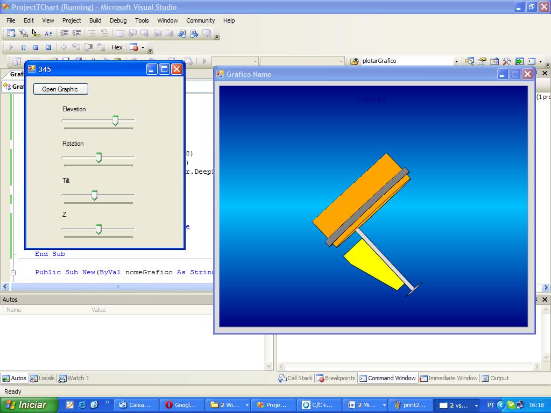Click the Tilt slider thumb
Viewport: 551px width, 413px height.
pyautogui.click(x=94, y=195)
